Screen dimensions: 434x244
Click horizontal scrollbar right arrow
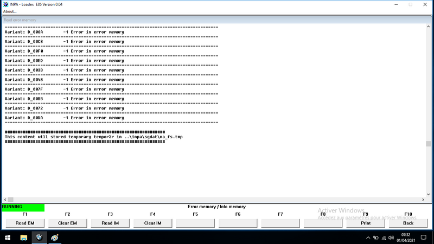pyautogui.click(x=423, y=200)
